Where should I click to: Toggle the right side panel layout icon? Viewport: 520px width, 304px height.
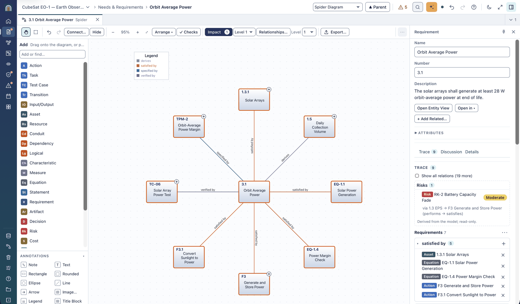(x=511, y=7)
